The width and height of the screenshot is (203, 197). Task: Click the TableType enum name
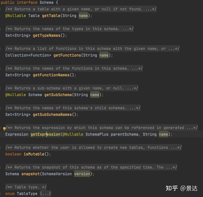pos(27,194)
